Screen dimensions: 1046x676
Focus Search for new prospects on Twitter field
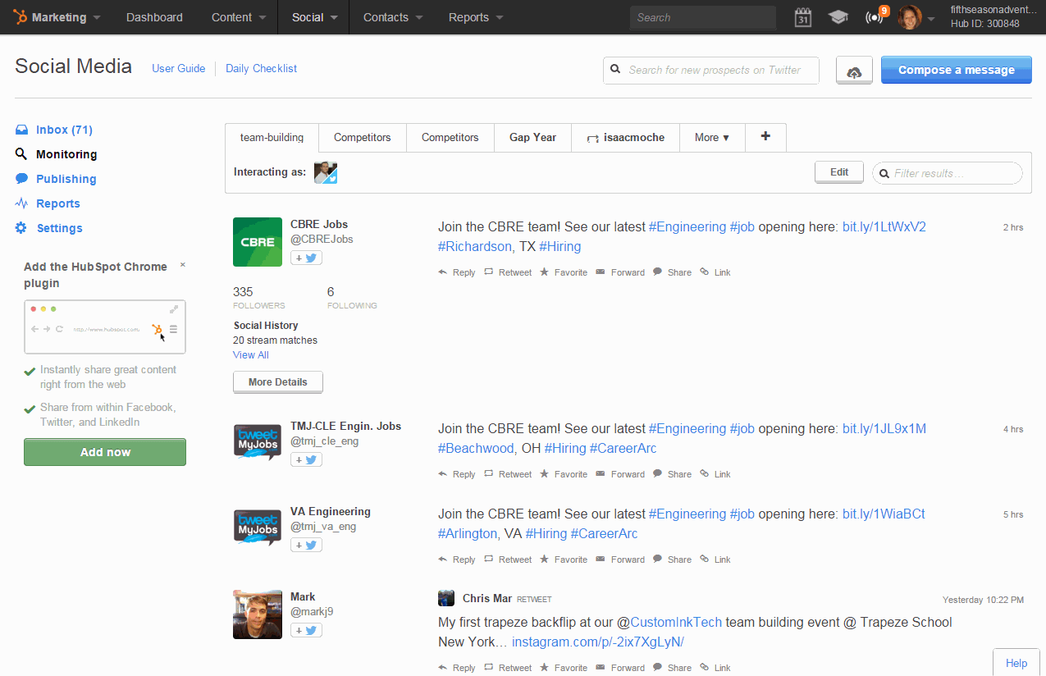711,71
